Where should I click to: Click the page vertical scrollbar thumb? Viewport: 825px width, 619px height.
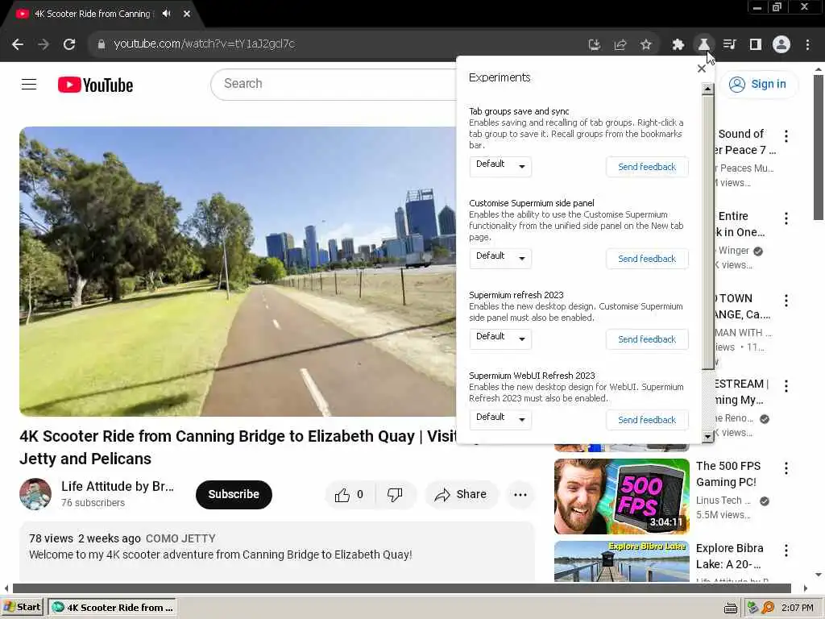tap(819, 147)
